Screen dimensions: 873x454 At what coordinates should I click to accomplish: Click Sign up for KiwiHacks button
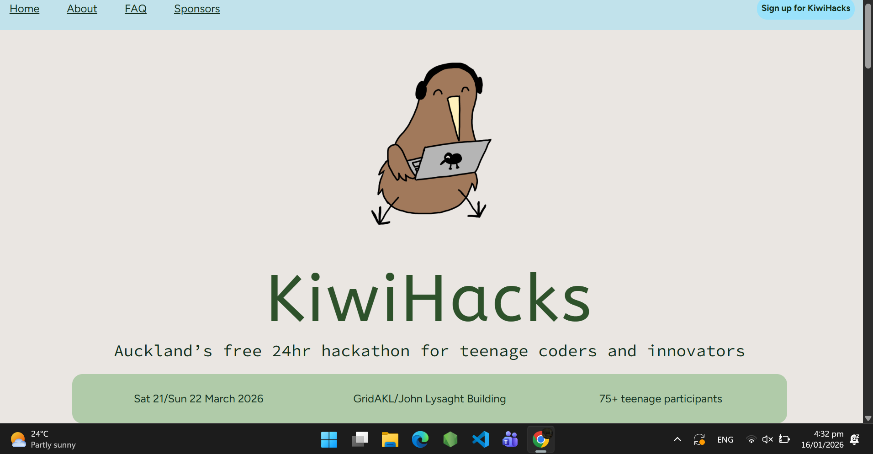point(805,9)
